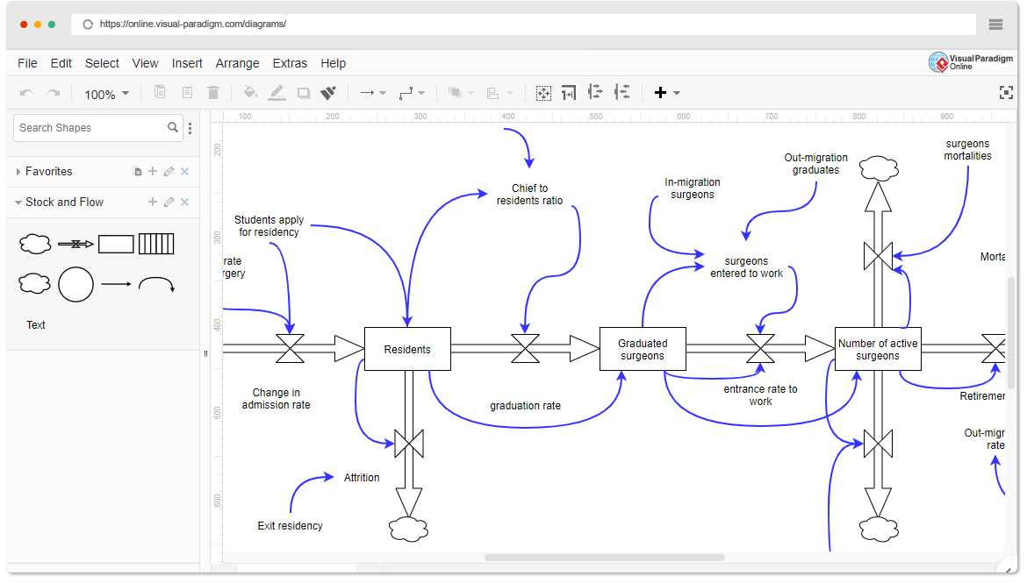Expand the Favorites section
This screenshot has width=1027, height=583.
tap(18, 171)
